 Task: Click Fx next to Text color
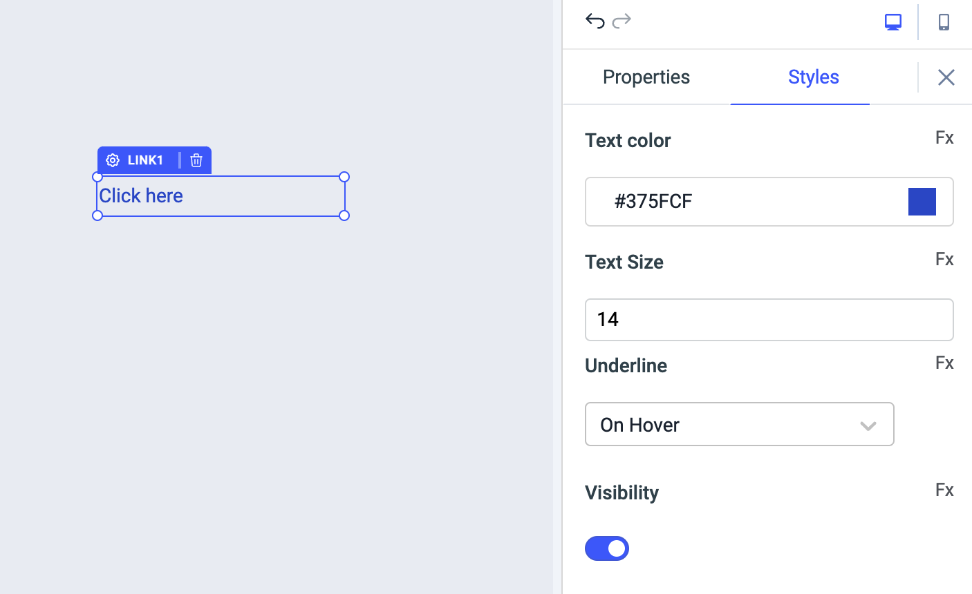[x=944, y=137]
